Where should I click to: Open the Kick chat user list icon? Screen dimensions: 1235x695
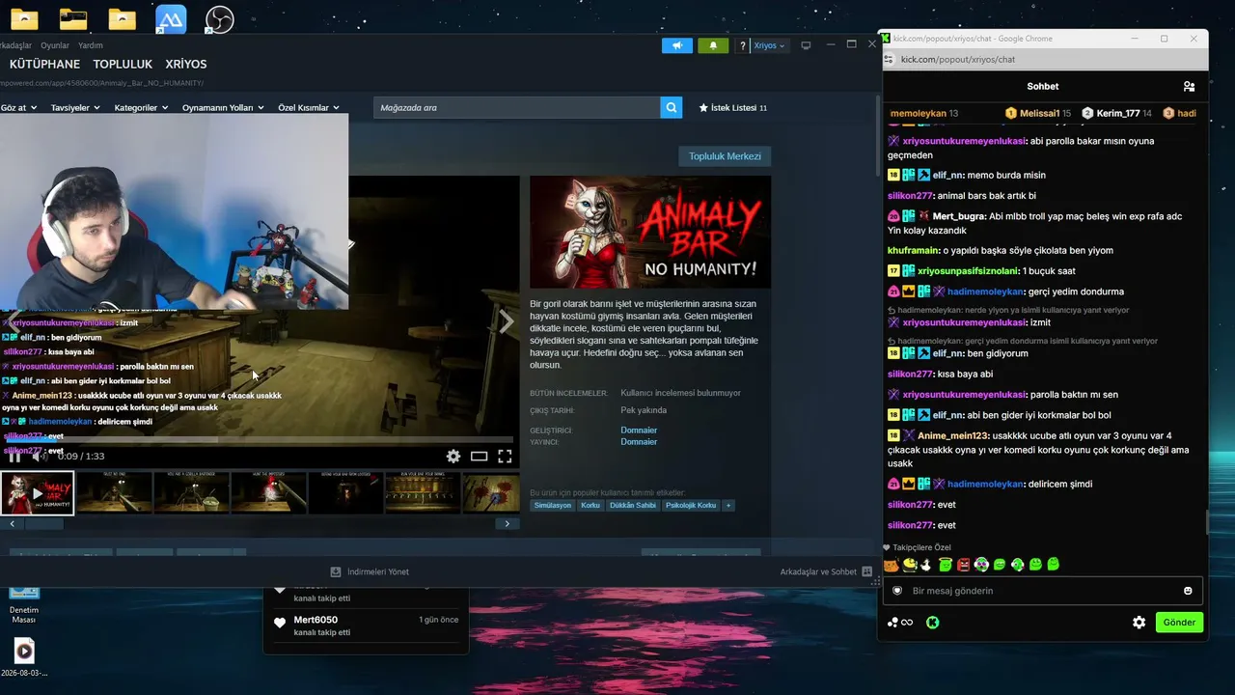tap(1189, 87)
